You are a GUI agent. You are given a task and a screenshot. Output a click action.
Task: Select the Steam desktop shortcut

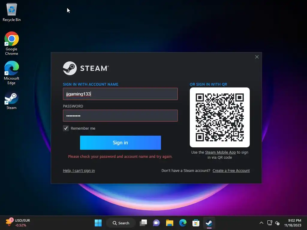click(12, 101)
